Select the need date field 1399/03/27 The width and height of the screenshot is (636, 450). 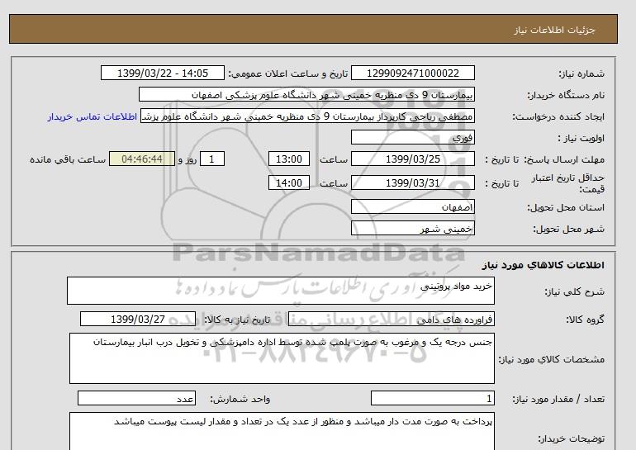point(138,319)
